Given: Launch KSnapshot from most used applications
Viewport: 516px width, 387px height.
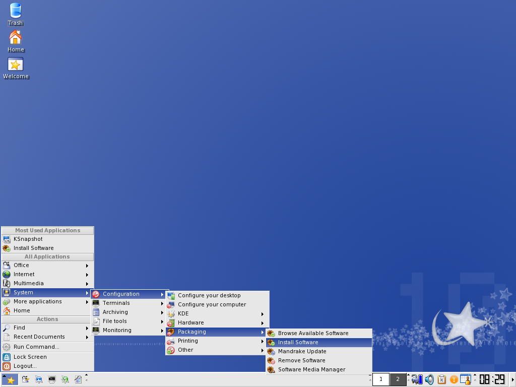Looking at the screenshot, I should [48, 239].
